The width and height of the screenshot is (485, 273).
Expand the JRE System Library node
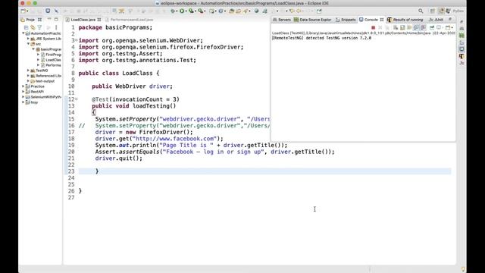[28, 39]
